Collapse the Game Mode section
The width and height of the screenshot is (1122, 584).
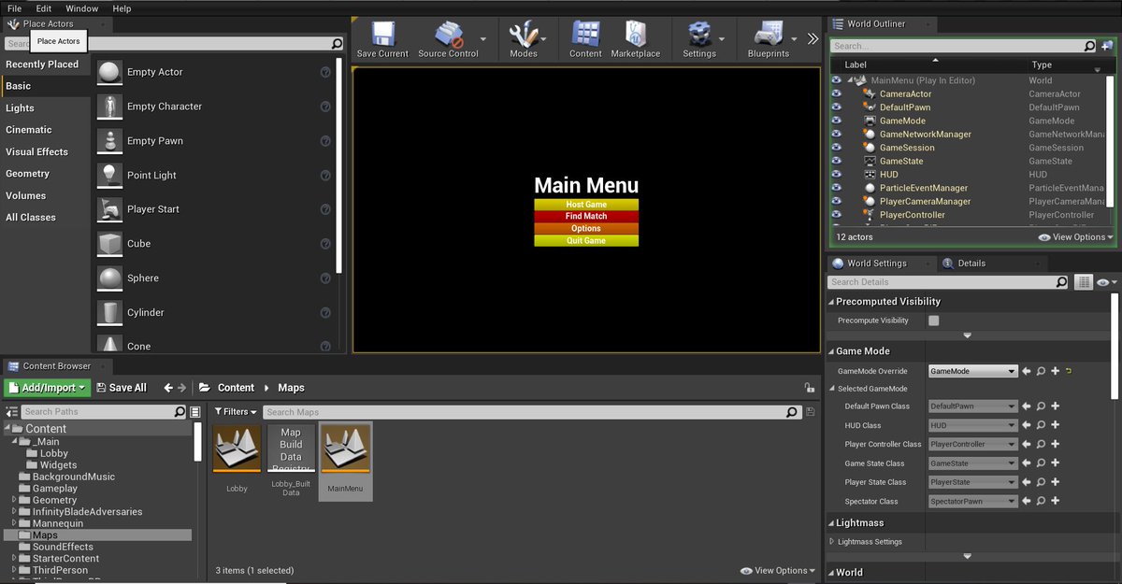[831, 351]
